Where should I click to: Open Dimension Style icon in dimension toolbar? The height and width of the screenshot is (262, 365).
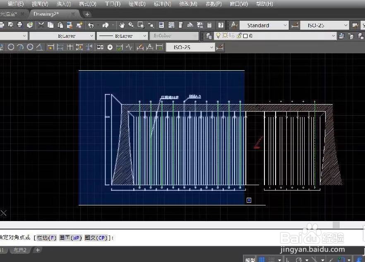point(220,48)
